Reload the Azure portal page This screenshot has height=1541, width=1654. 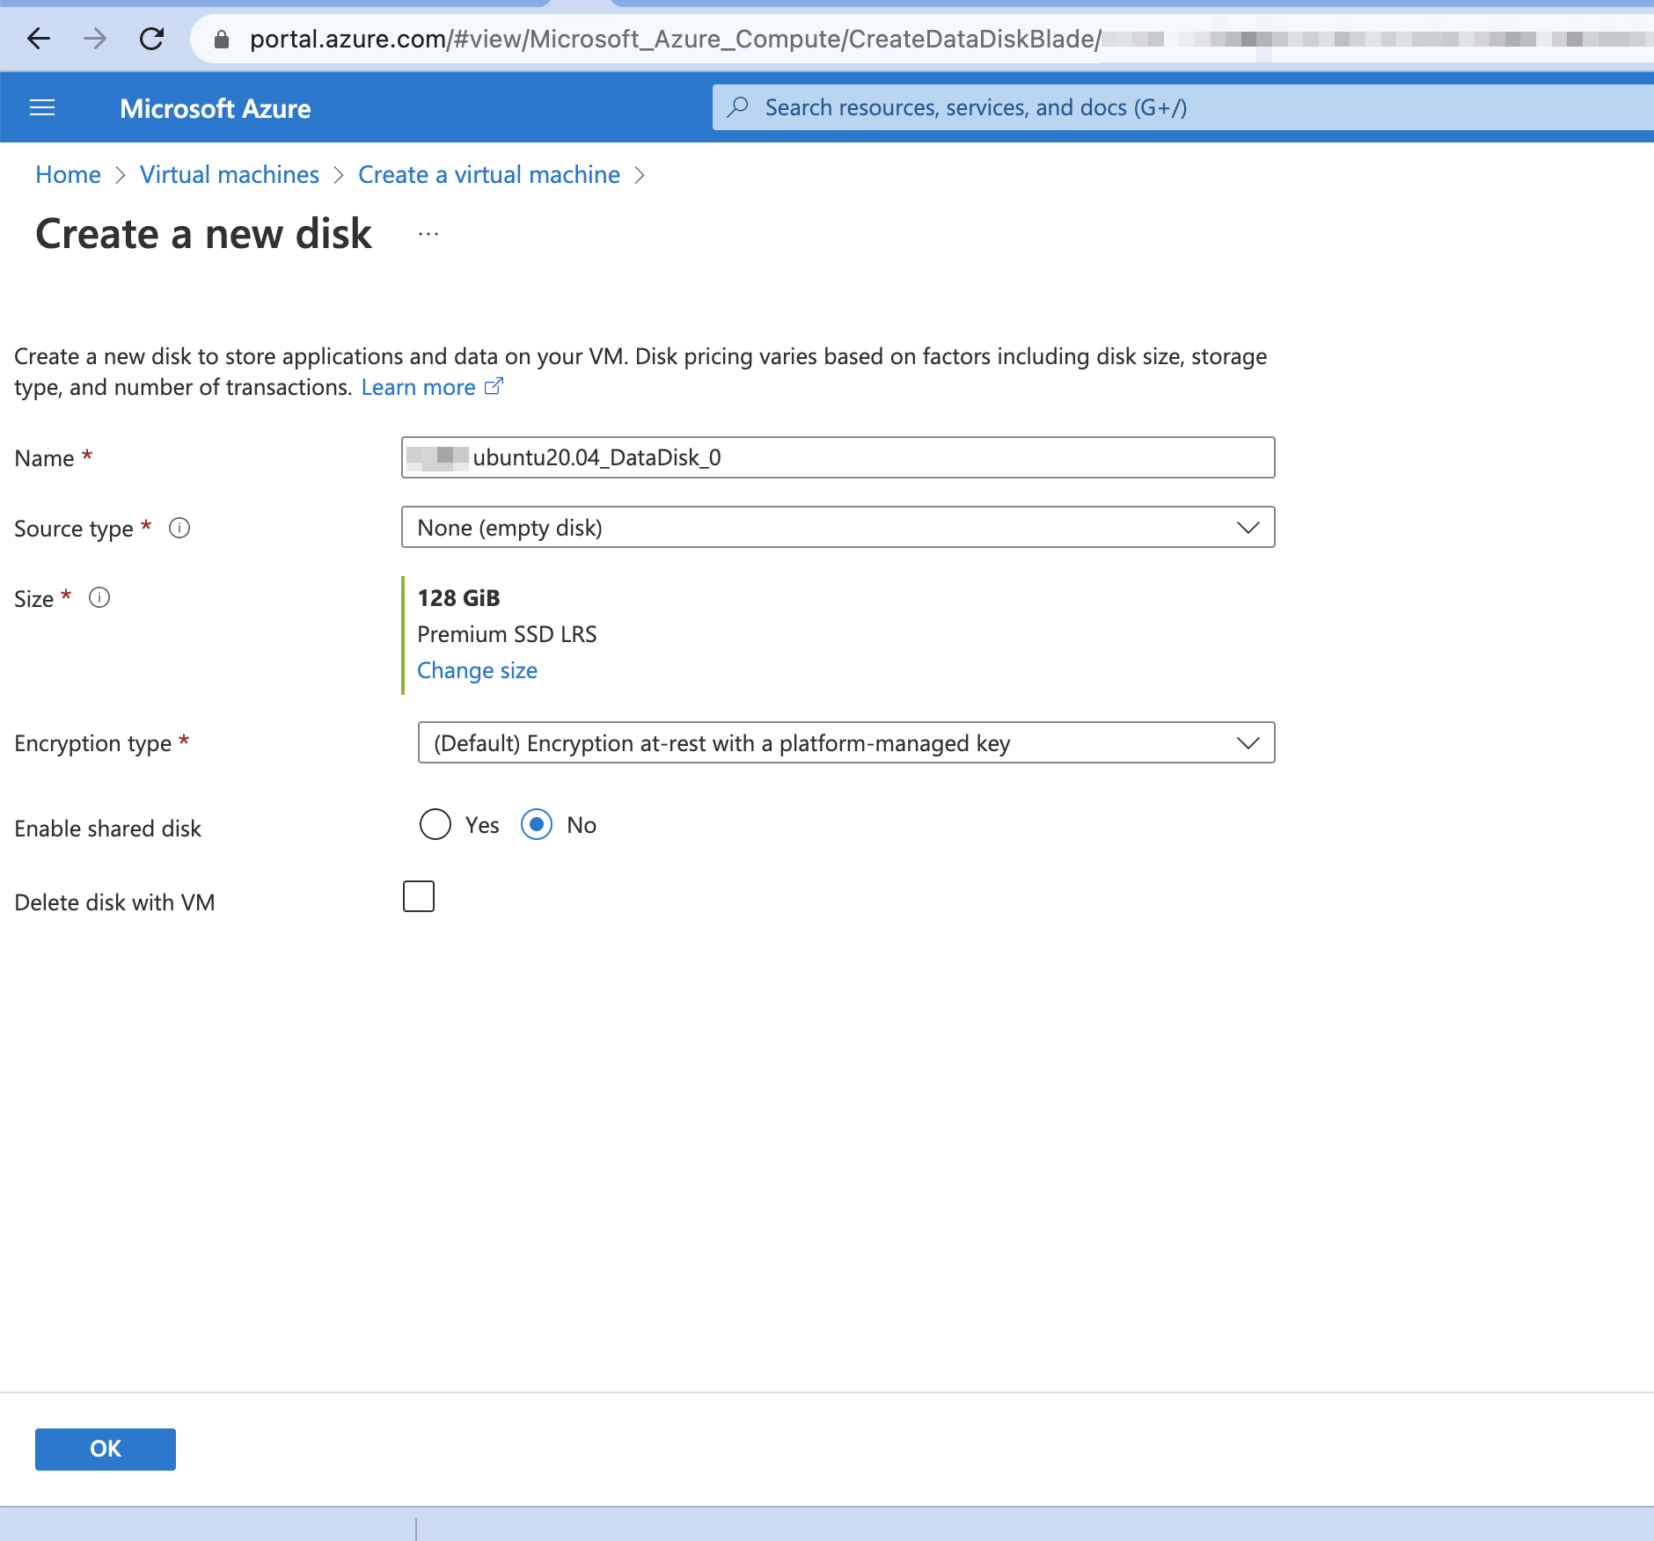click(151, 39)
